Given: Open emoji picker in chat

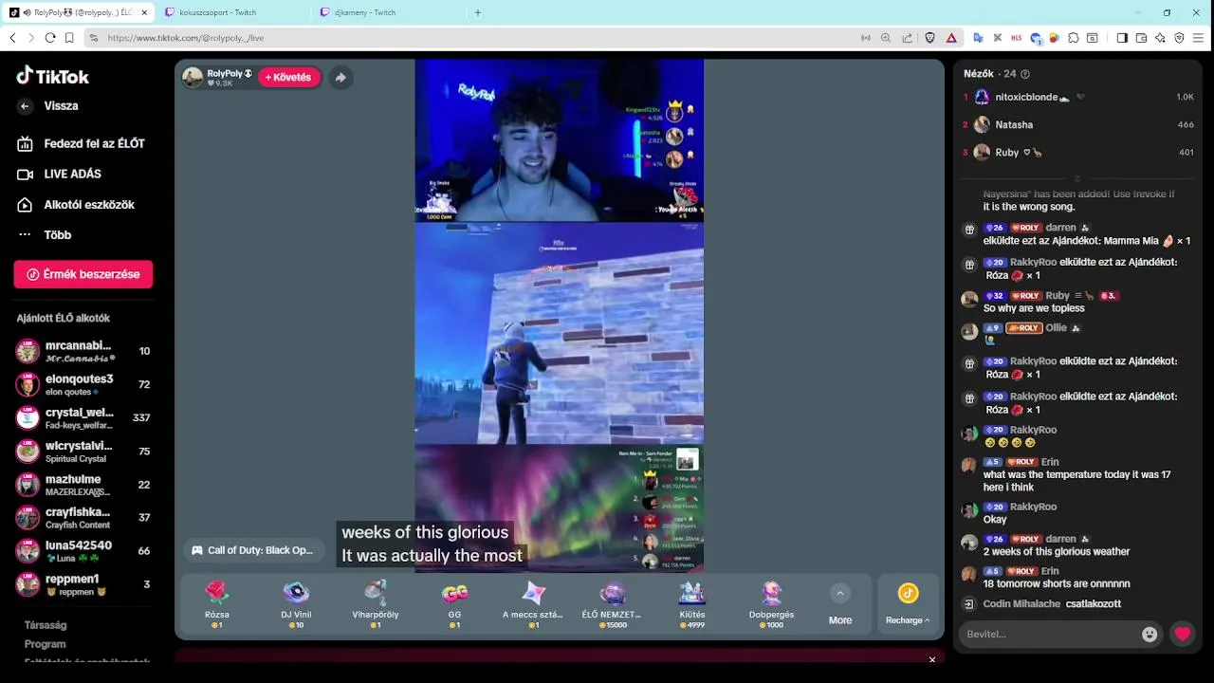Looking at the screenshot, I should 1150,635.
